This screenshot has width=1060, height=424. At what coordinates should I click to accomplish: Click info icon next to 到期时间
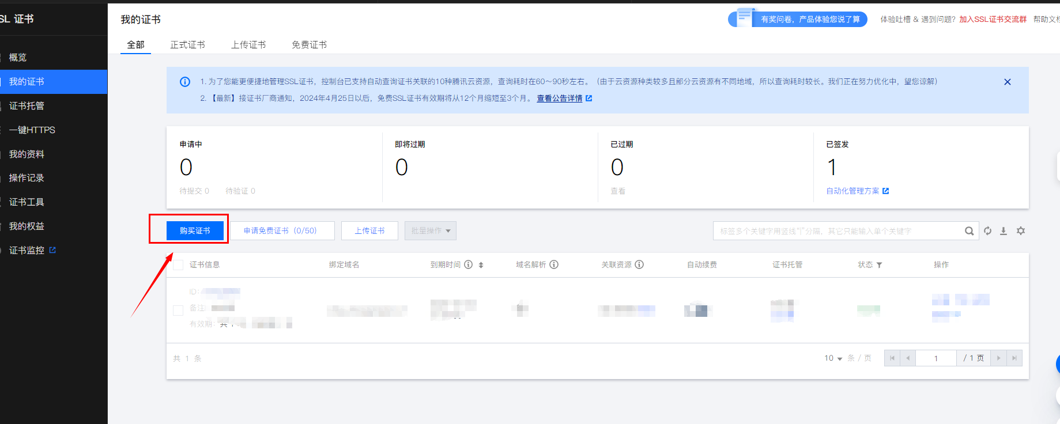469,264
